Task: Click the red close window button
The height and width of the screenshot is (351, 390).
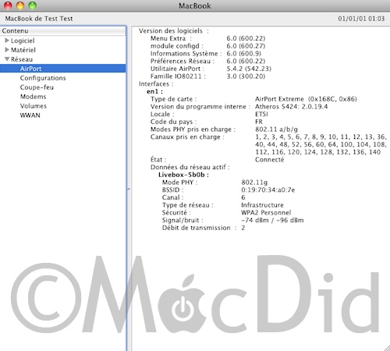Action: 8,5
